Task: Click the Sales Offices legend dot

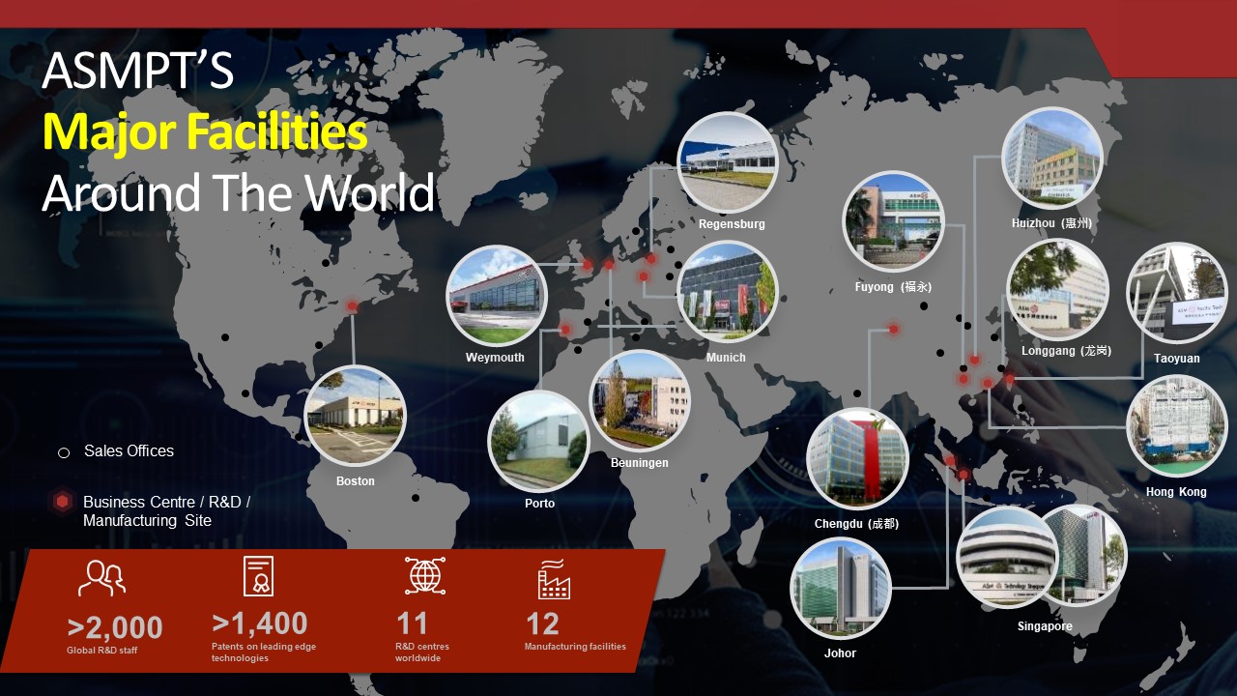Action: [64, 452]
